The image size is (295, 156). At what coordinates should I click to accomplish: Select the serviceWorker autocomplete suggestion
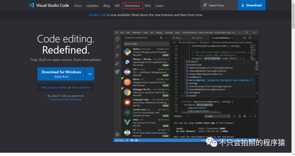219,80
